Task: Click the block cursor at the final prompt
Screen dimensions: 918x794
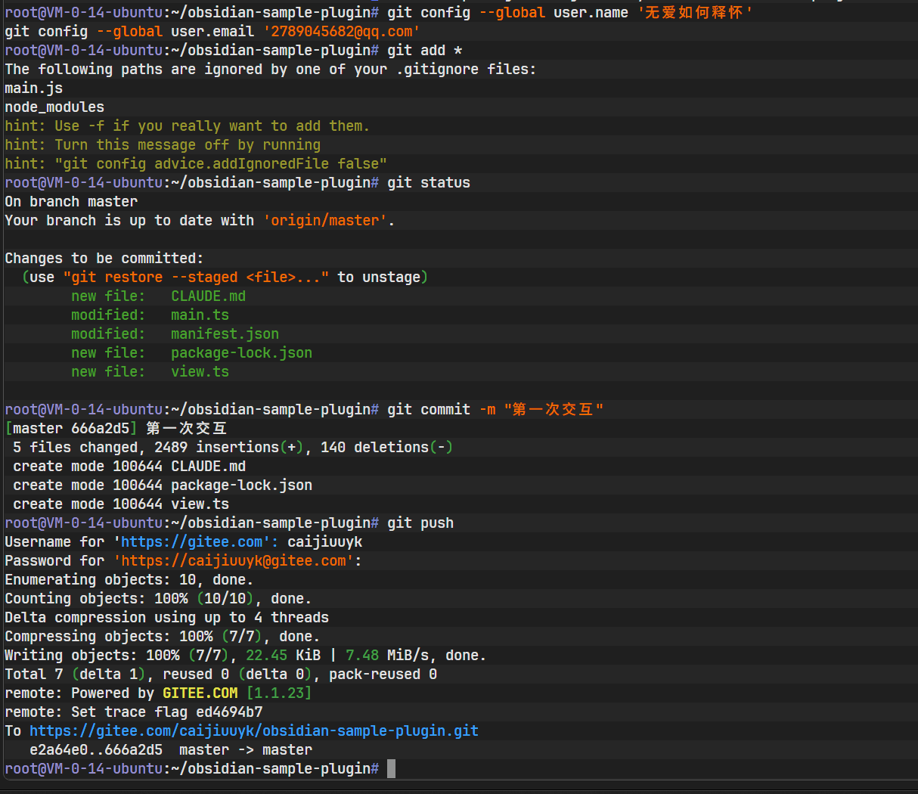Action: point(391,769)
